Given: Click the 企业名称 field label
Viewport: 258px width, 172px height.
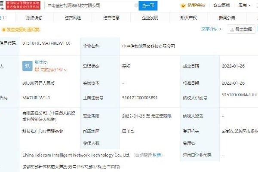Looking at the screenshot, I should coord(91,46).
